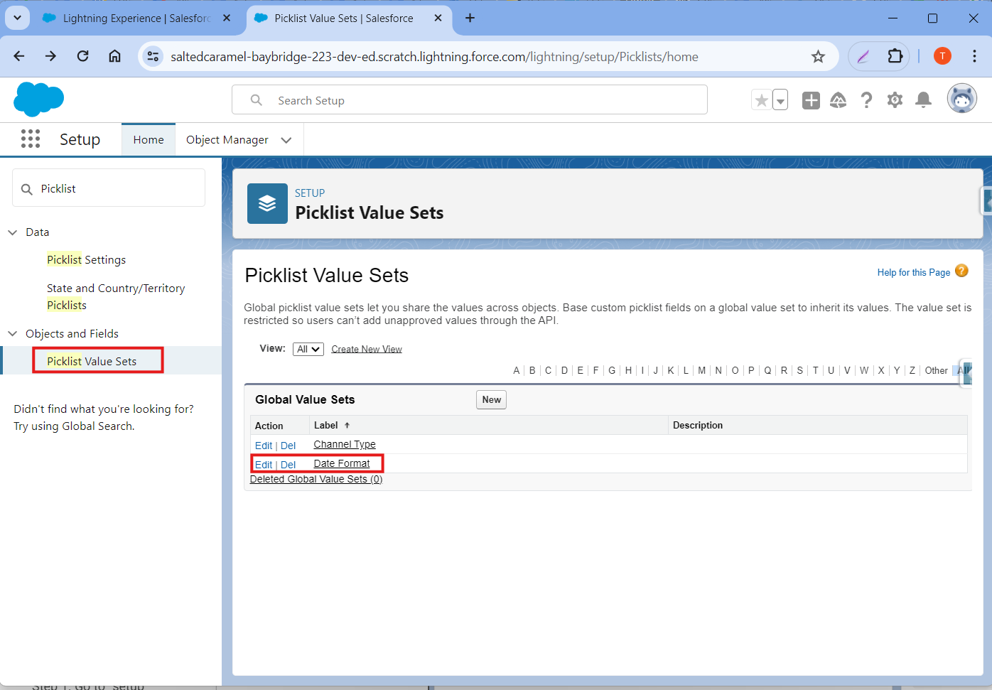Select Picklist Value Sets in sidebar
Viewport: 992px width, 690px height.
pyautogui.click(x=92, y=361)
